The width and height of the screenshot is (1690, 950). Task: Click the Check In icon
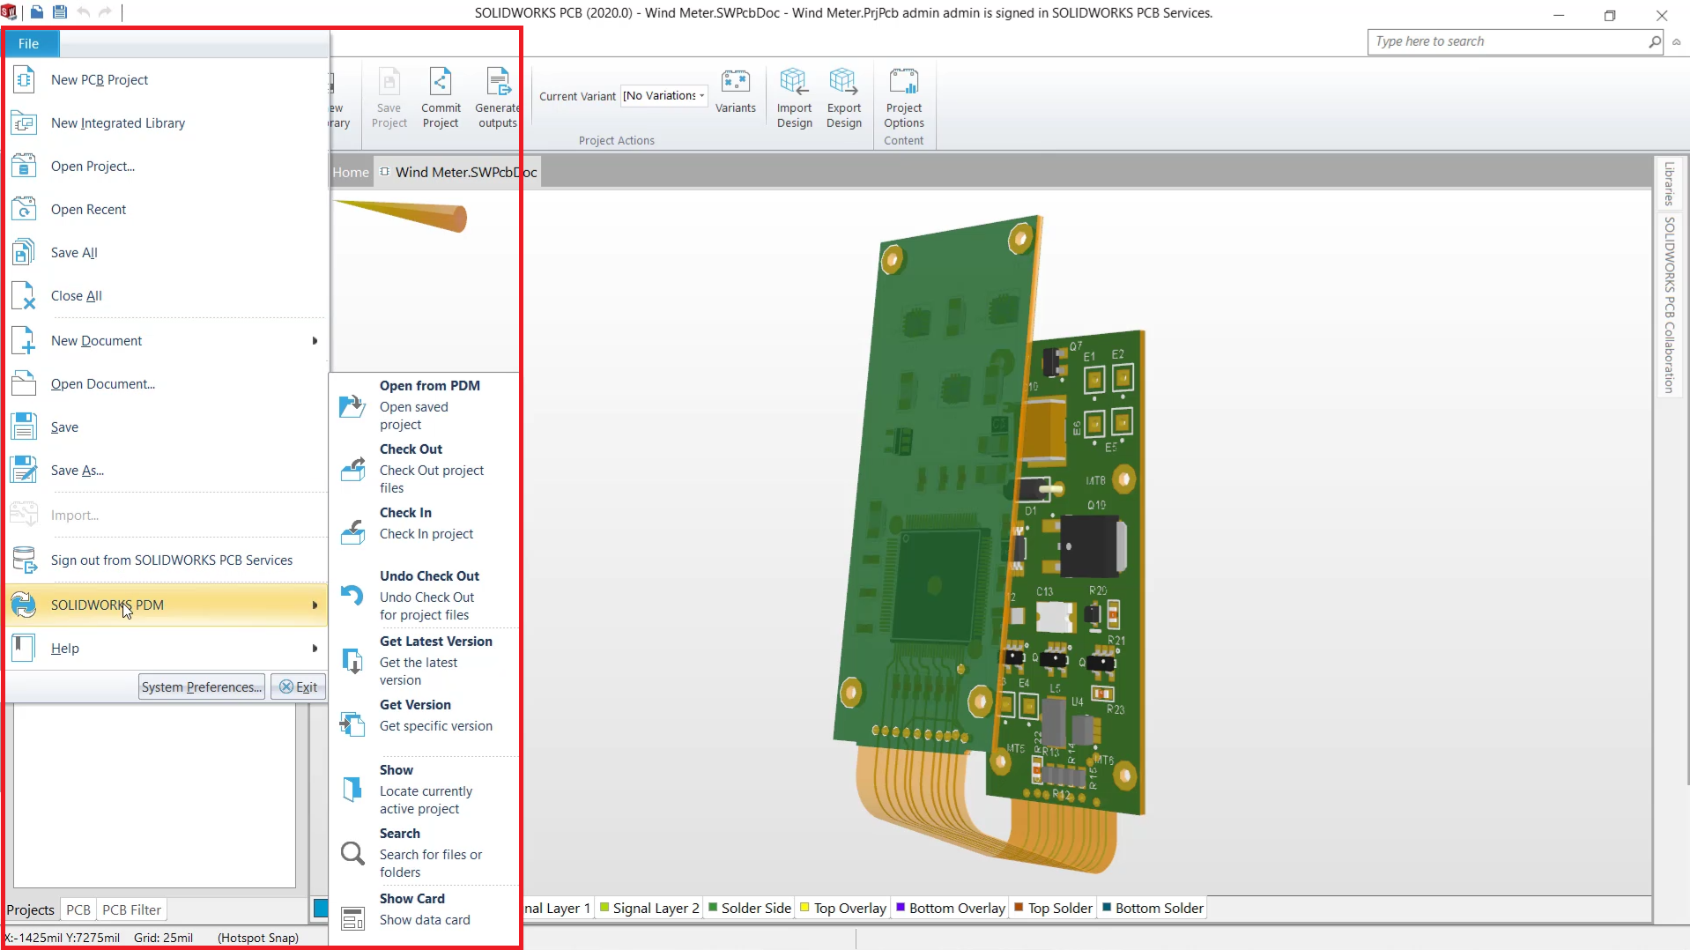[x=352, y=532]
